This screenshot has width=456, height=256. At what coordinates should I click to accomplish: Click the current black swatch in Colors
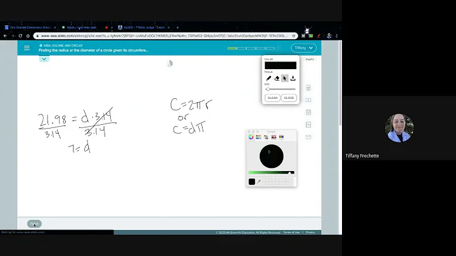click(252, 182)
